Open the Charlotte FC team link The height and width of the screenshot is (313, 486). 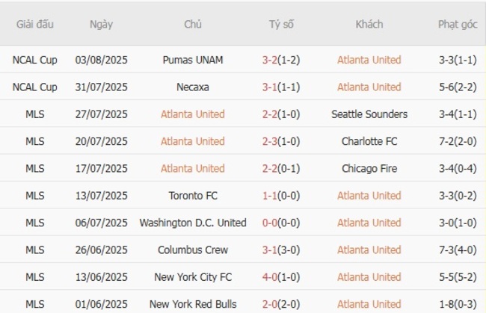coord(369,141)
